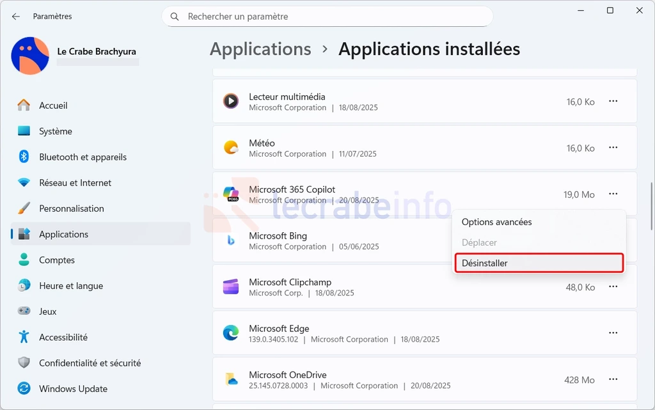Click the user profile avatar
The height and width of the screenshot is (410, 655).
[30, 56]
